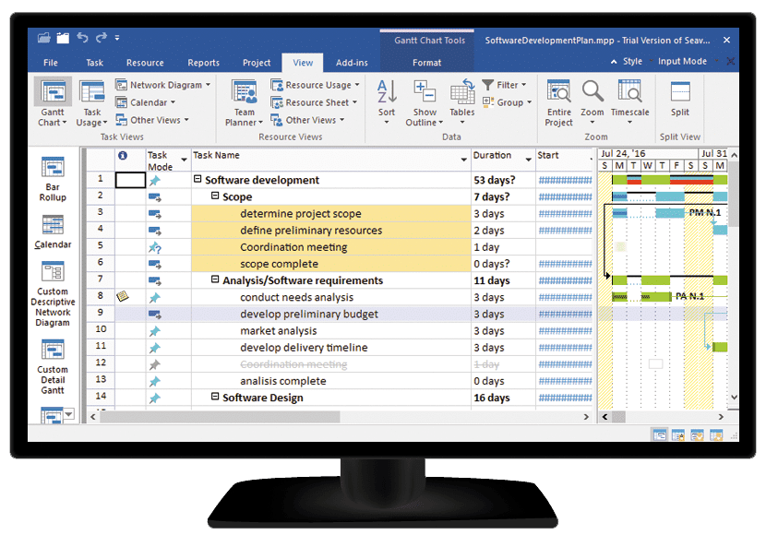Click the task mode icon for Coordination meeting row 5

(x=155, y=247)
